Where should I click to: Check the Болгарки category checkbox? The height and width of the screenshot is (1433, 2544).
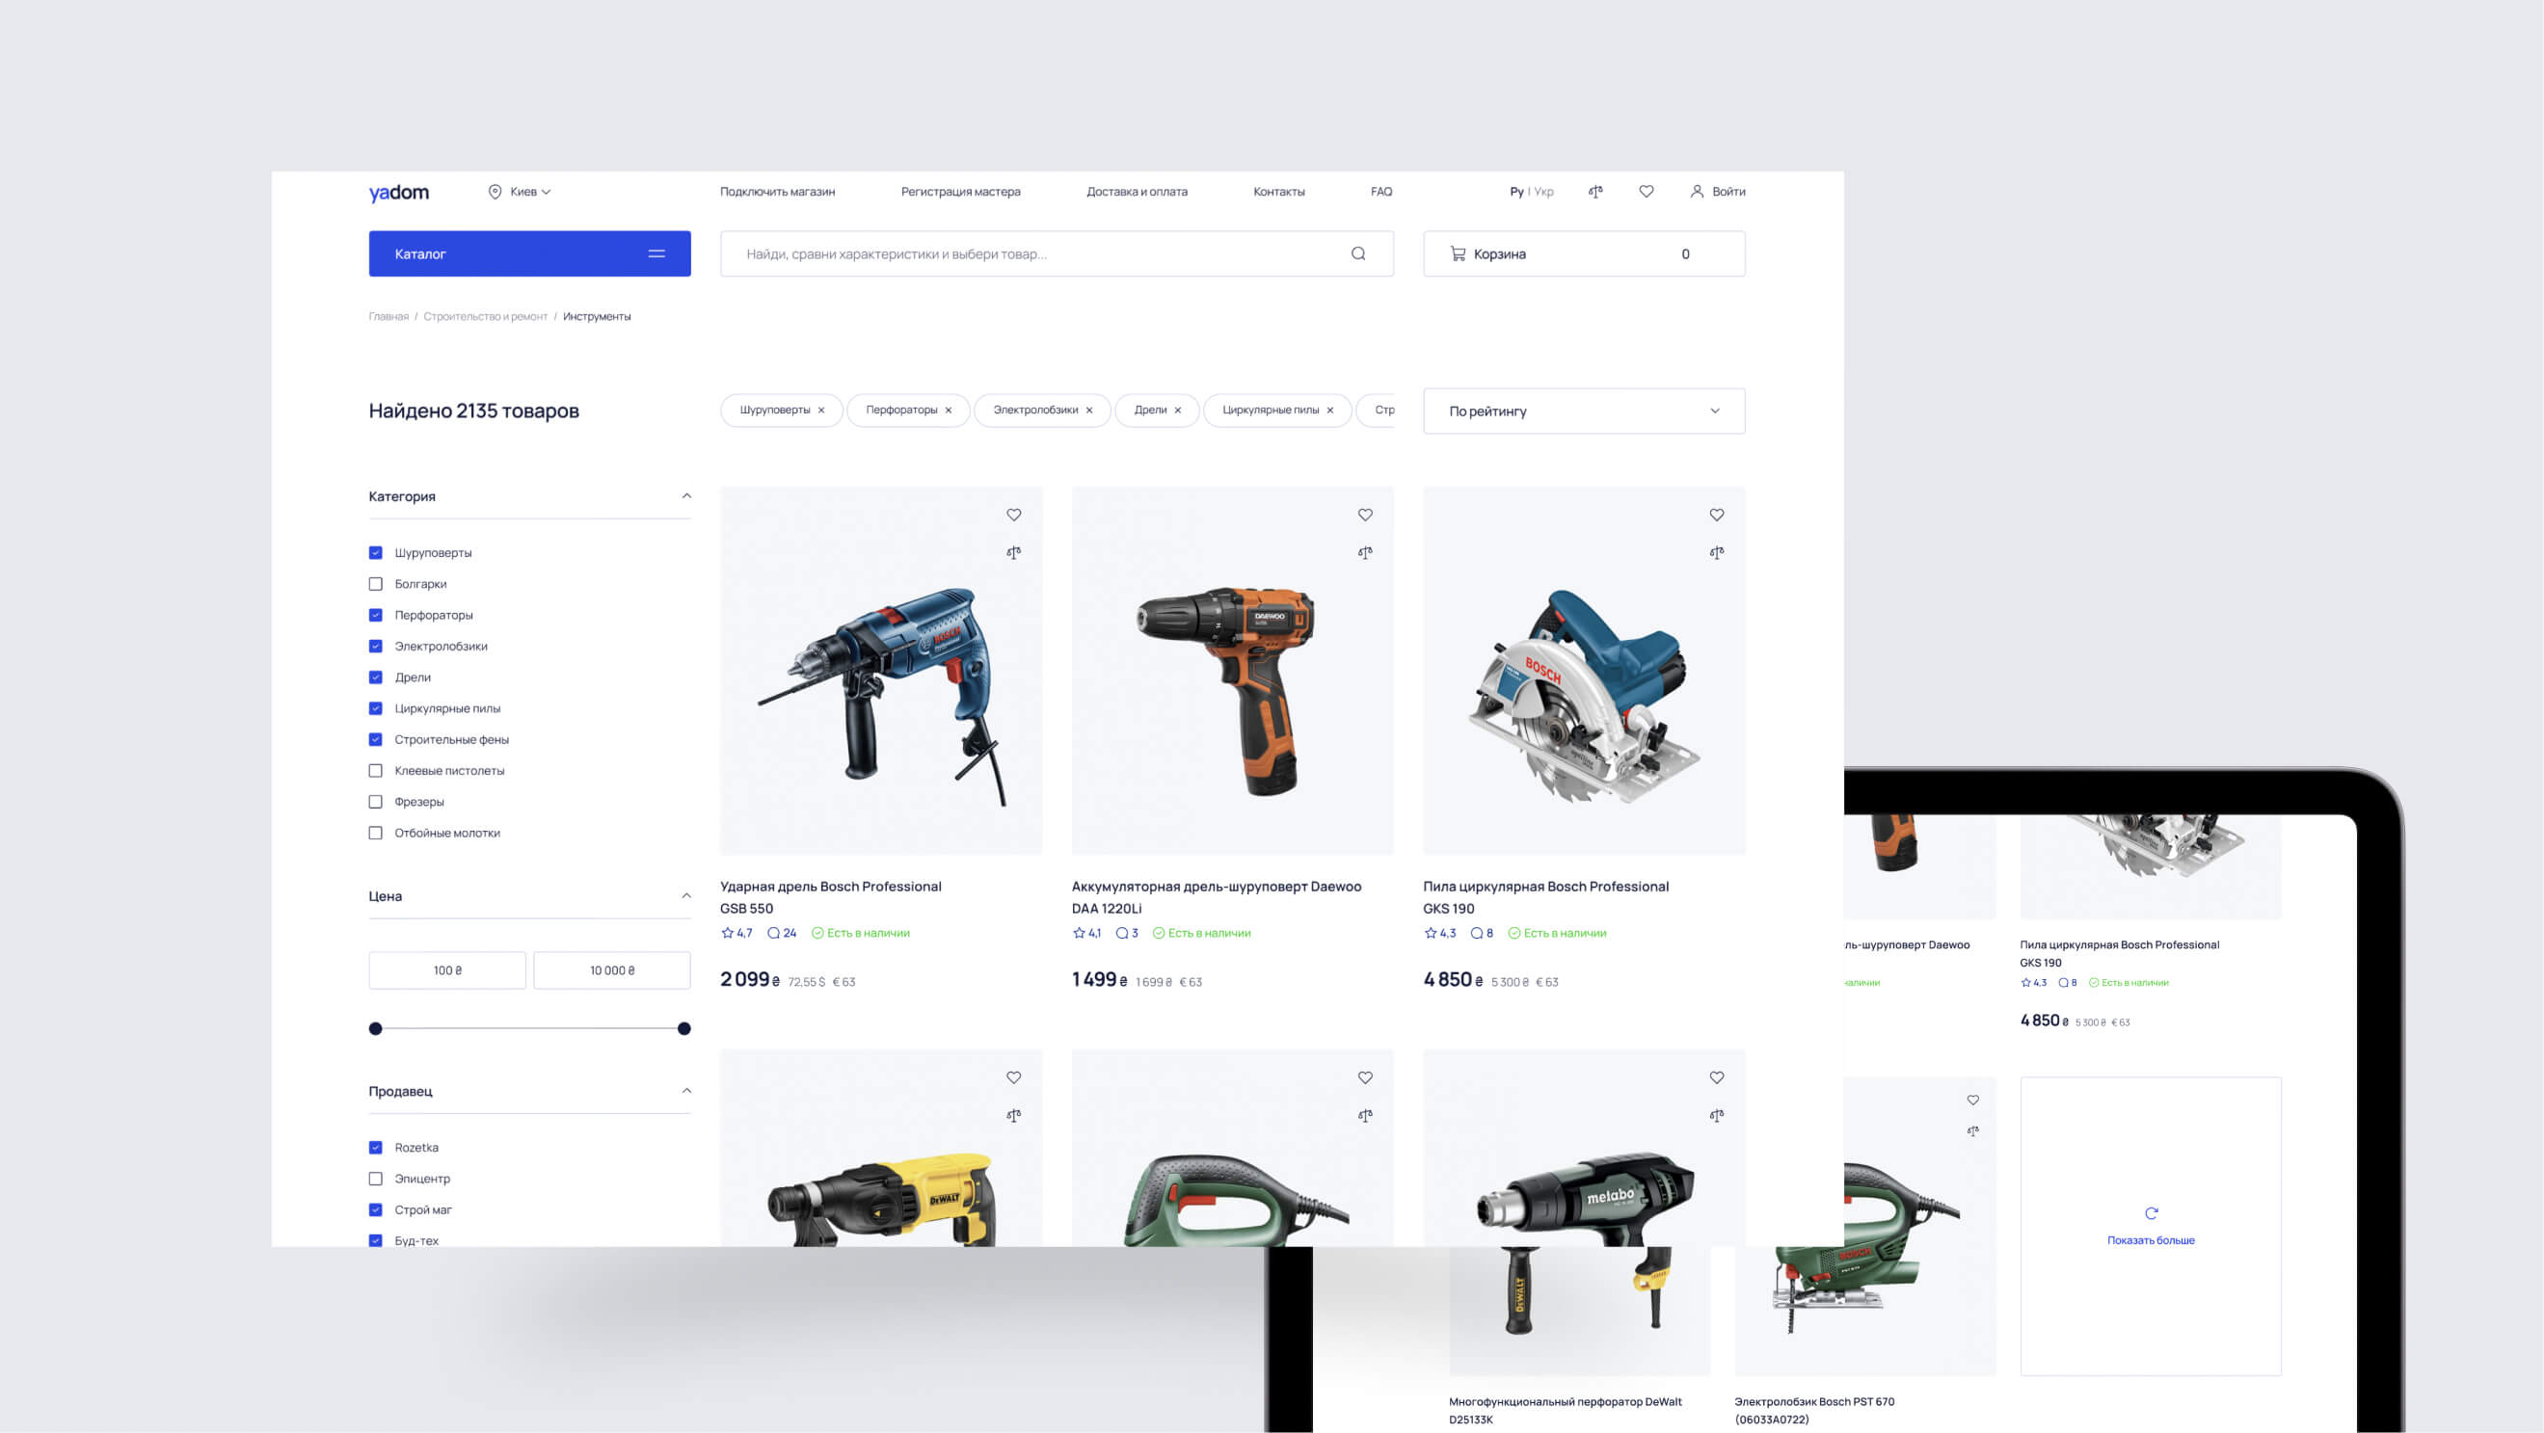click(x=375, y=584)
